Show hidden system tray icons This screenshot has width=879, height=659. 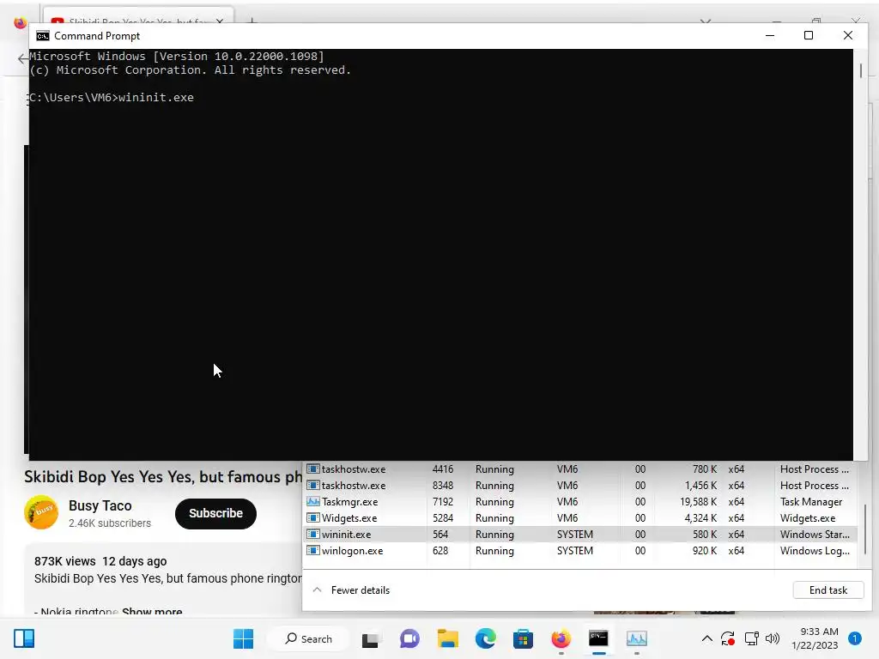707,638
